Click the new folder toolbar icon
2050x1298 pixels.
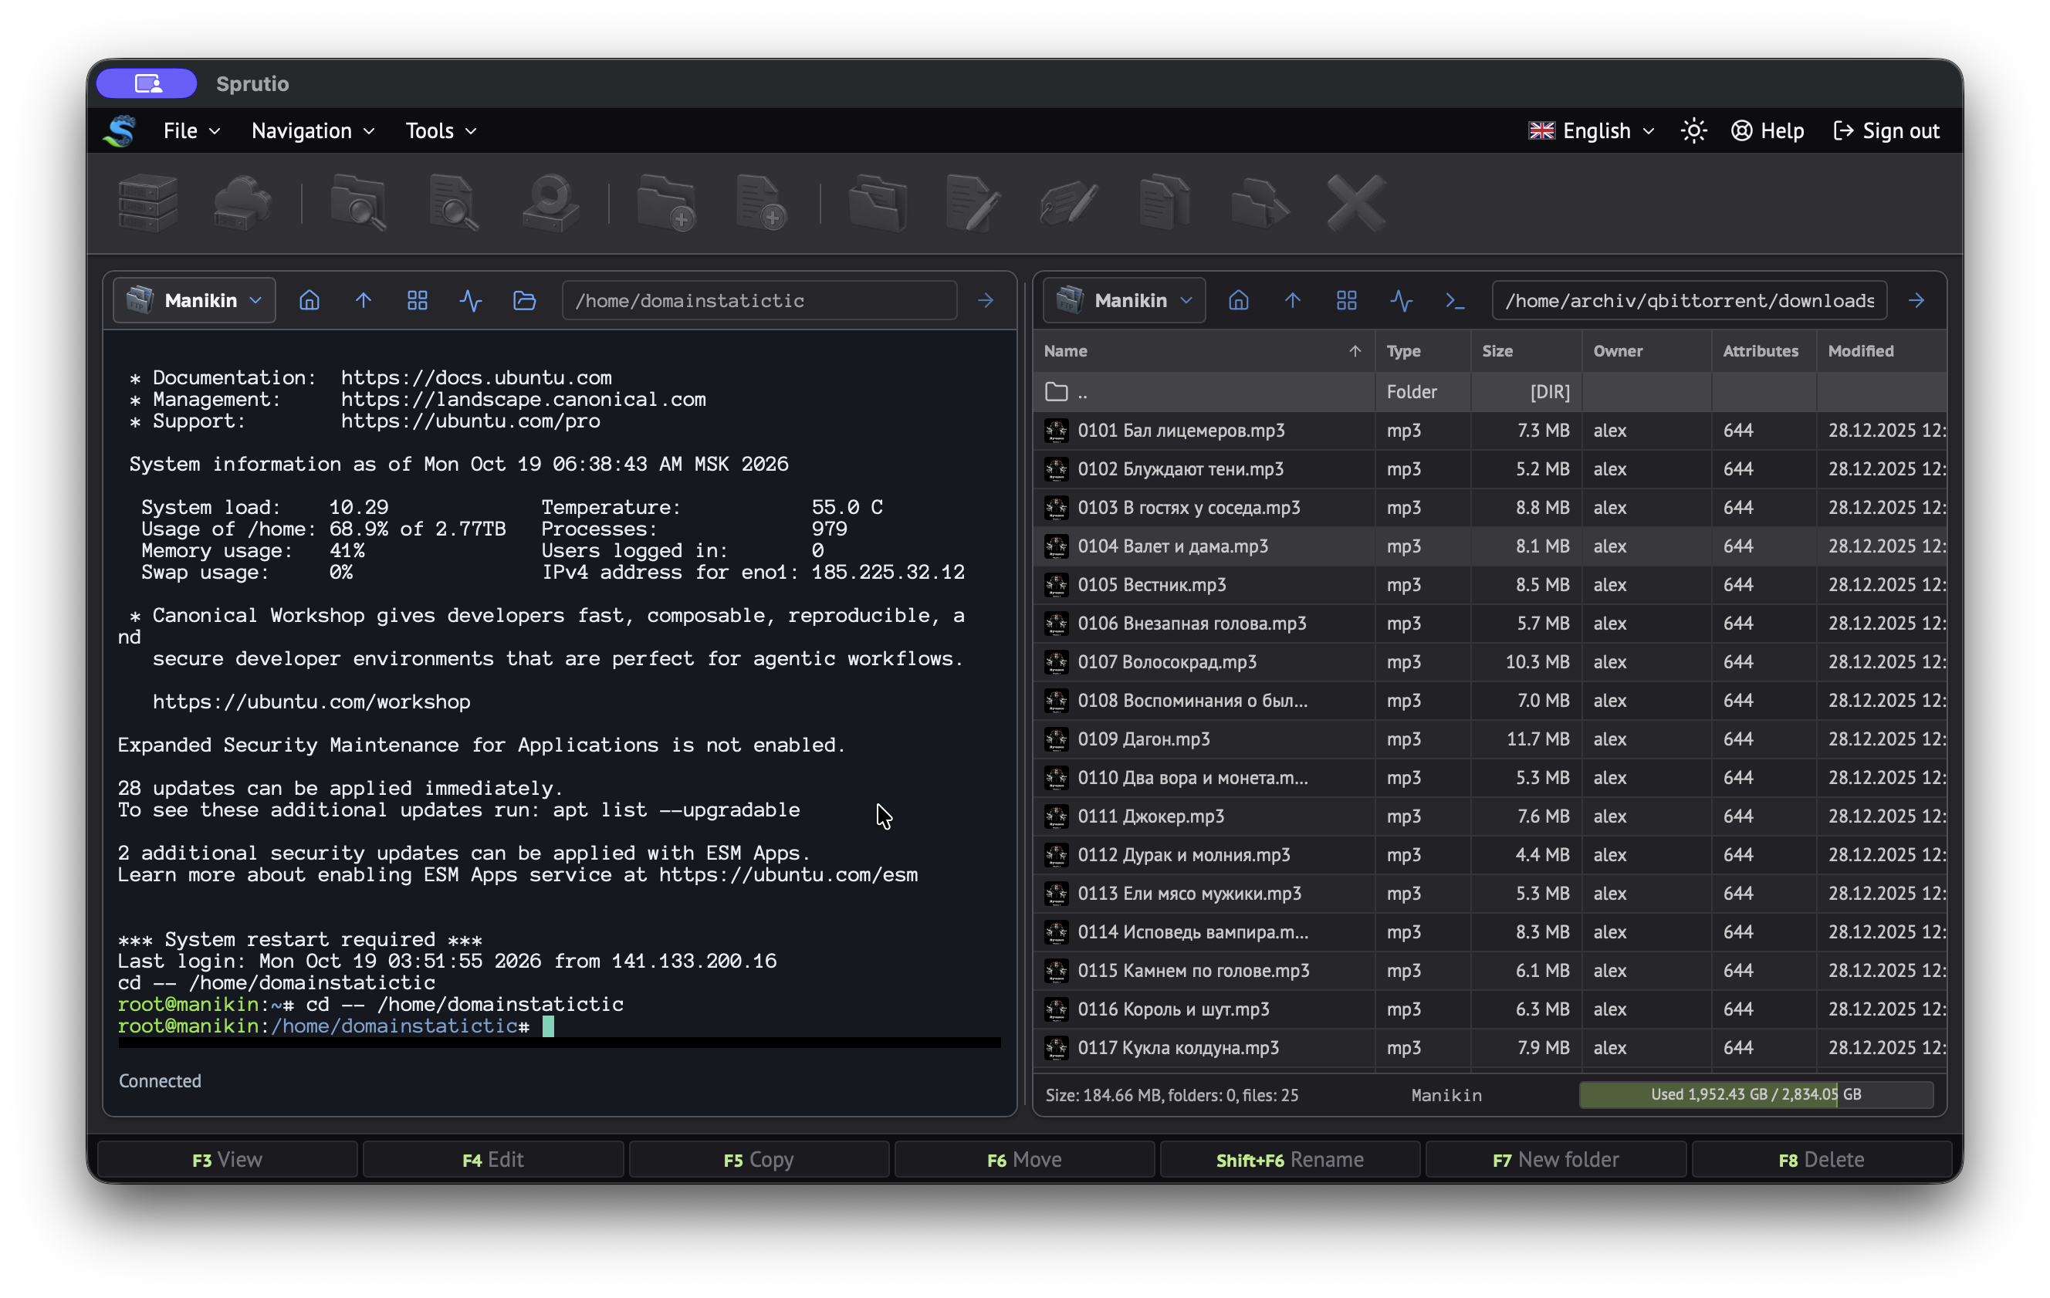tap(667, 204)
